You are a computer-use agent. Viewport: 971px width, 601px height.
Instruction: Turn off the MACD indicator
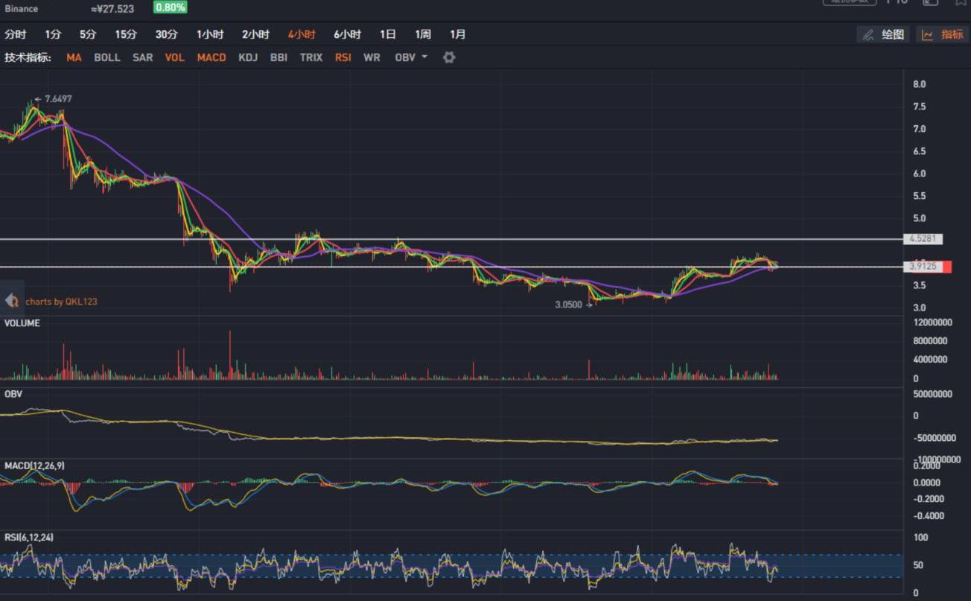click(x=211, y=57)
